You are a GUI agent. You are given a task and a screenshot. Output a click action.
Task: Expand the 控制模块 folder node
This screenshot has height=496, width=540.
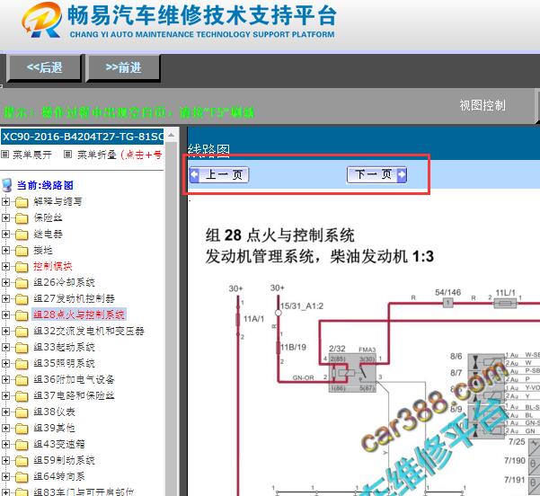[5, 266]
